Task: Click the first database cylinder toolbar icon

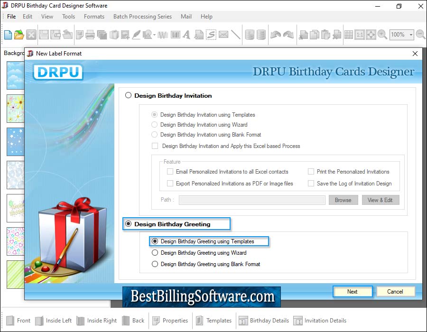Action: click(x=250, y=35)
